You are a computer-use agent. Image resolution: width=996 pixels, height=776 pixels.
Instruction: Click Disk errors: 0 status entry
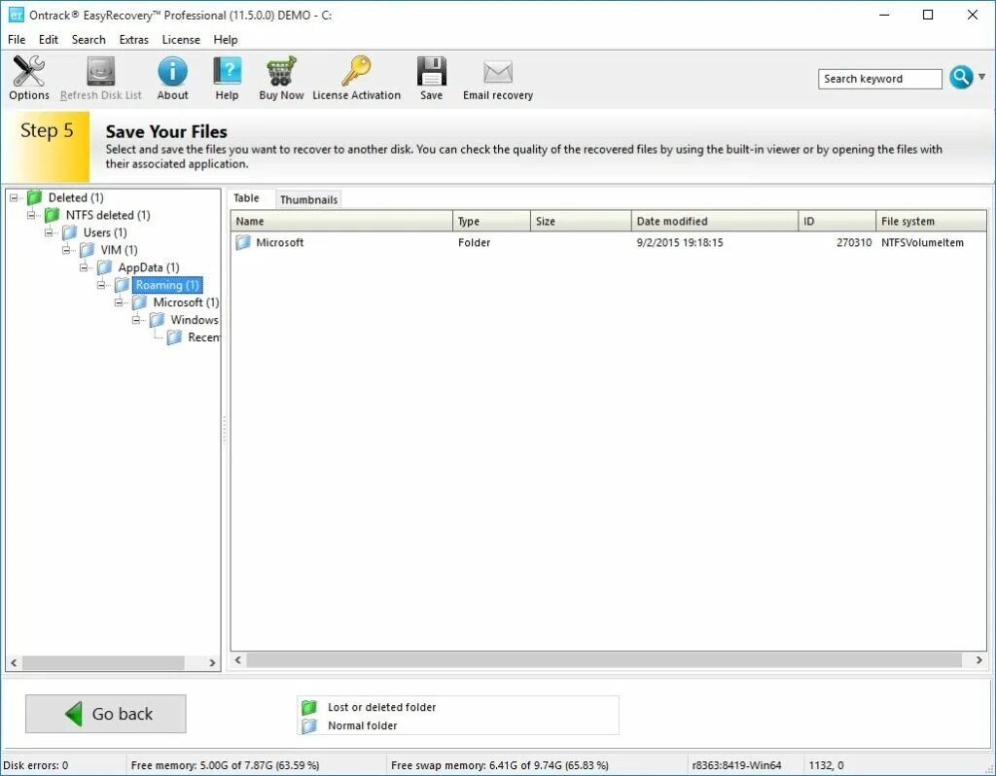tap(36, 765)
